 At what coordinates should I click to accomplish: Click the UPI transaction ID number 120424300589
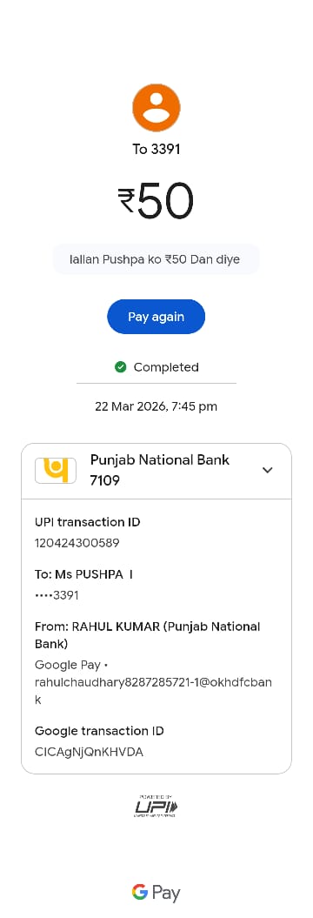point(77,543)
